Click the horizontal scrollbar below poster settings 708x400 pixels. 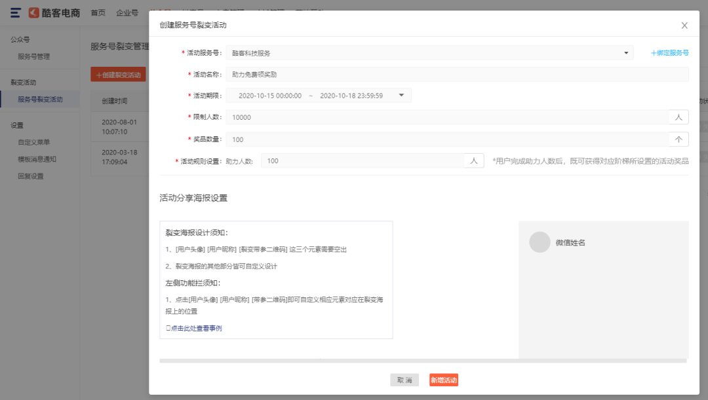(x=423, y=361)
